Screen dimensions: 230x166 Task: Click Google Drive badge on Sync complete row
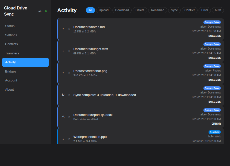[x=212, y=88]
